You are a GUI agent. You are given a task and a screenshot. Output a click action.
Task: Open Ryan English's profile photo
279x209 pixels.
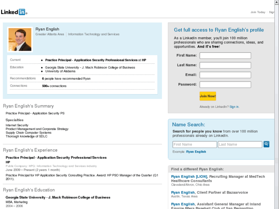pyautogui.click(x=20, y=39)
